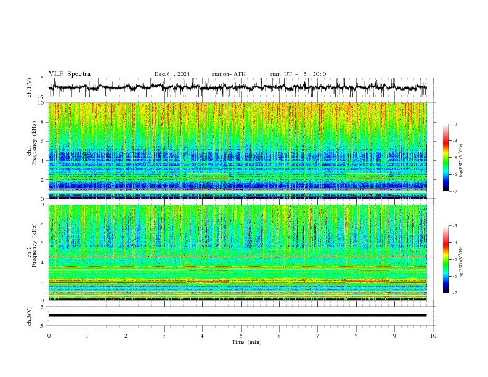Click the date 'Dec.6 , 2024' label
488x377 pixels.
pyautogui.click(x=172, y=74)
